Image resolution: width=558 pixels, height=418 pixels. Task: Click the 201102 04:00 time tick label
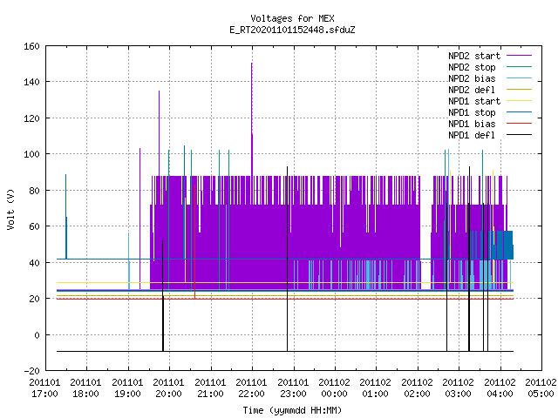point(500,388)
